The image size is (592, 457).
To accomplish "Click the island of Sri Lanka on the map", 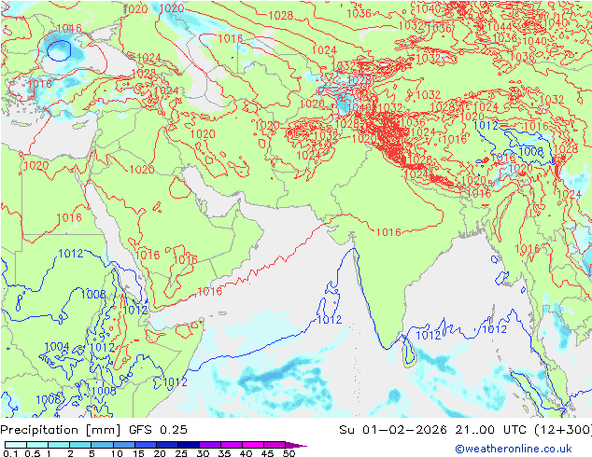I will coord(409,352).
